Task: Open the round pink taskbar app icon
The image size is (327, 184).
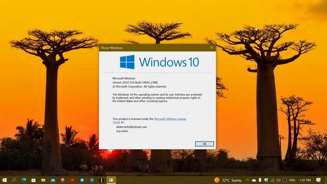Action: pyautogui.click(x=63, y=180)
